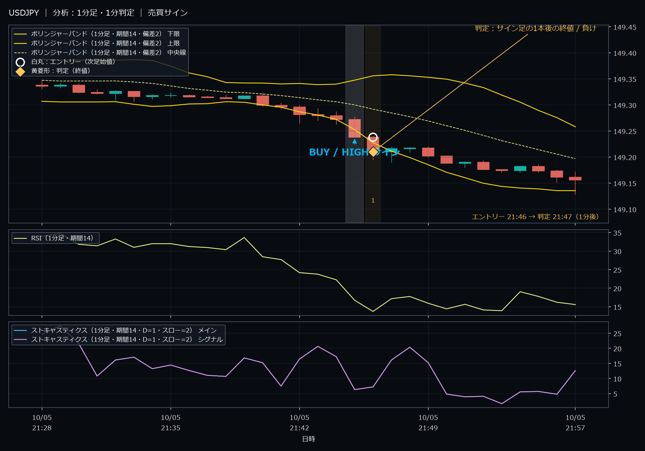Click the 白丸：エントリー legend entry
The image size is (645, 451).
pyautogui.click(x=66, y=61)
